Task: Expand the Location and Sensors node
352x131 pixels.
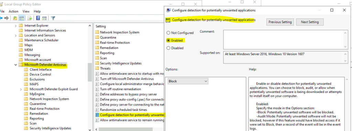Action: click(x=15, y=35)
